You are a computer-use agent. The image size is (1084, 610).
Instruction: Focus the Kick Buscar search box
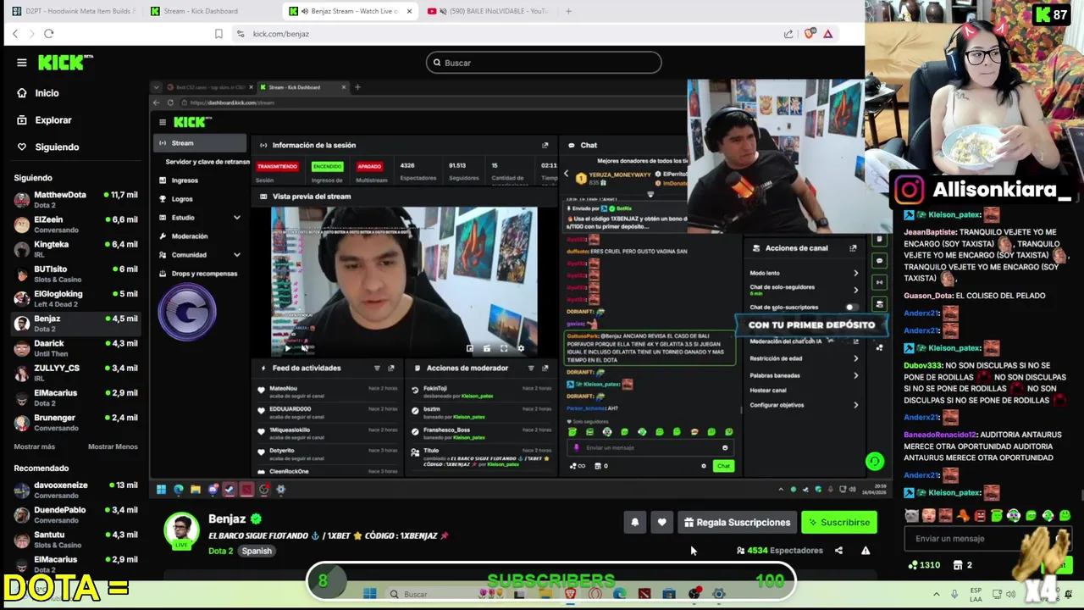[544, 63]
